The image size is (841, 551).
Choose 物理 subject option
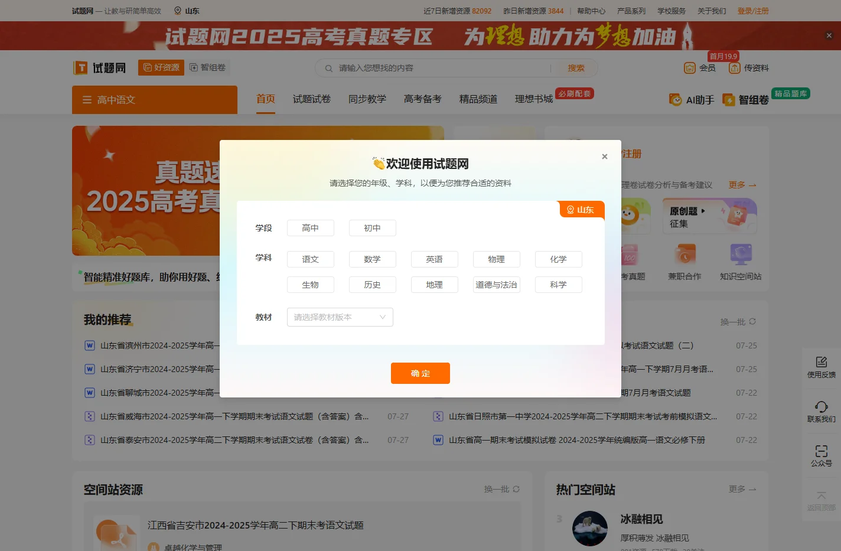[496, 259]
